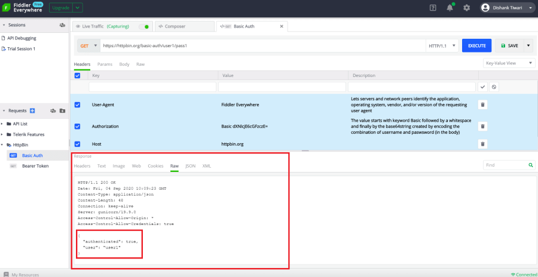Open the response Headers tab
Viewport: 538px width, 277px height.
pos(82,166)
